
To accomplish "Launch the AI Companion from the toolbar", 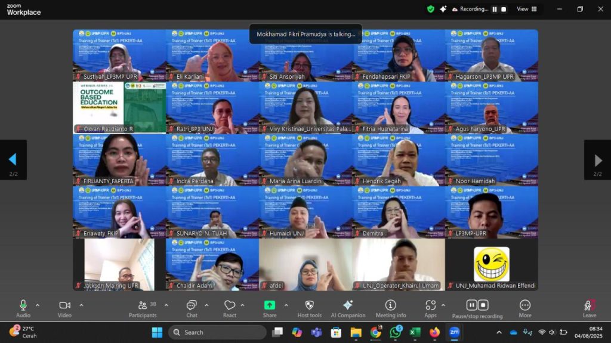I will click(348, 305).
